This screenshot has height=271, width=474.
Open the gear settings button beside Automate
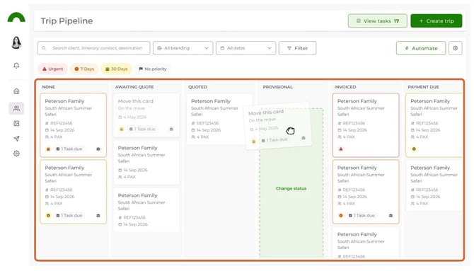[456, 48]
